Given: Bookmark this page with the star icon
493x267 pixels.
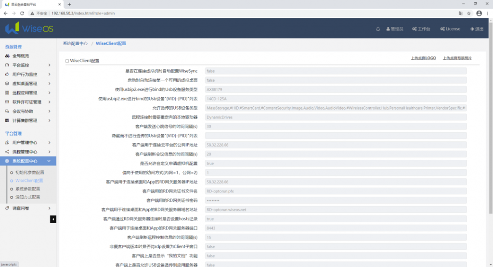Looking at the screenshot, I should (x=469, y=13).
